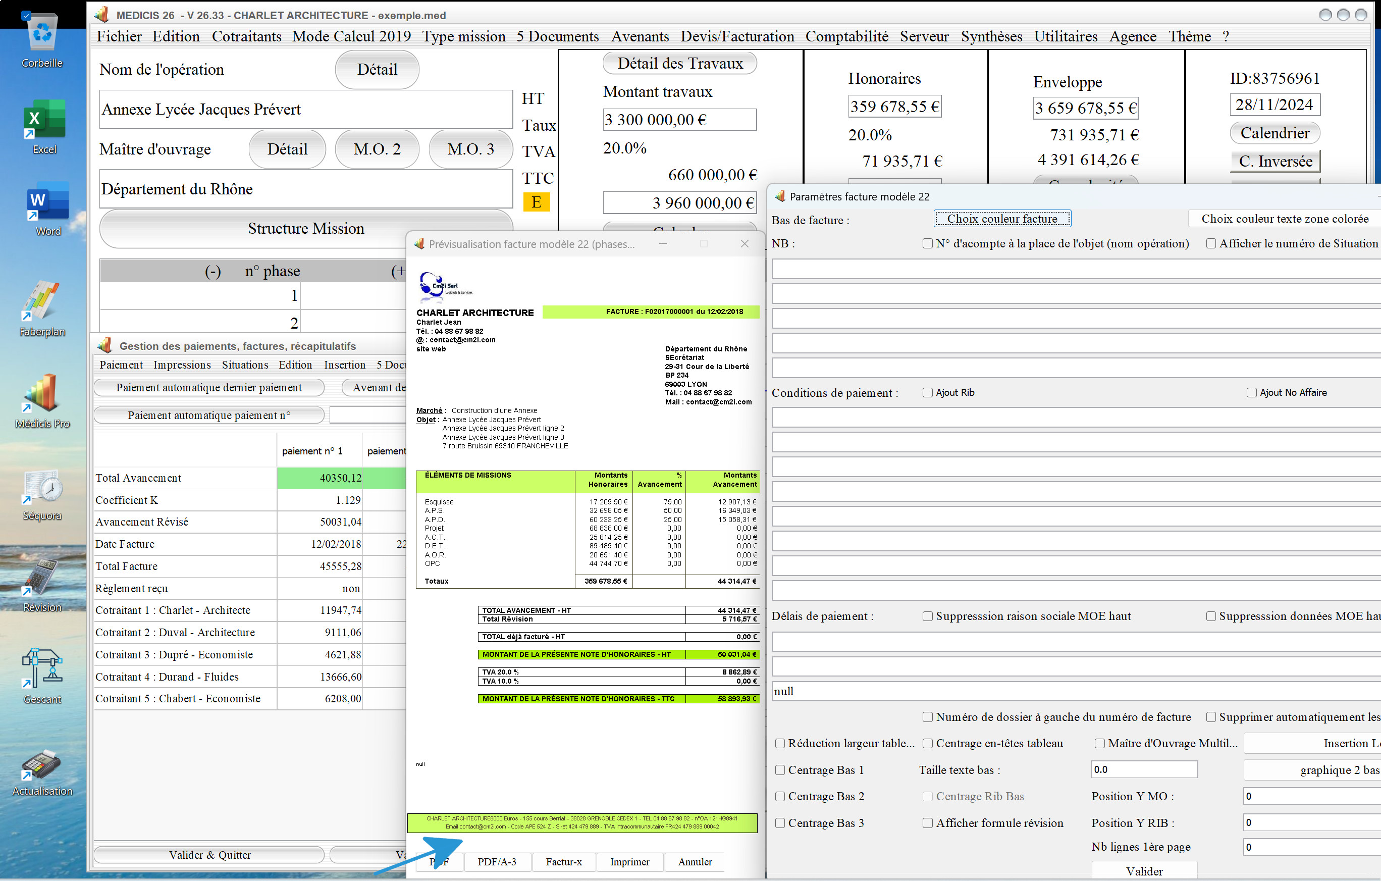Open the Devis/Facturation menu
Image resolution: width=1381 pixels, height=881 pixels.
pos(737,37)
